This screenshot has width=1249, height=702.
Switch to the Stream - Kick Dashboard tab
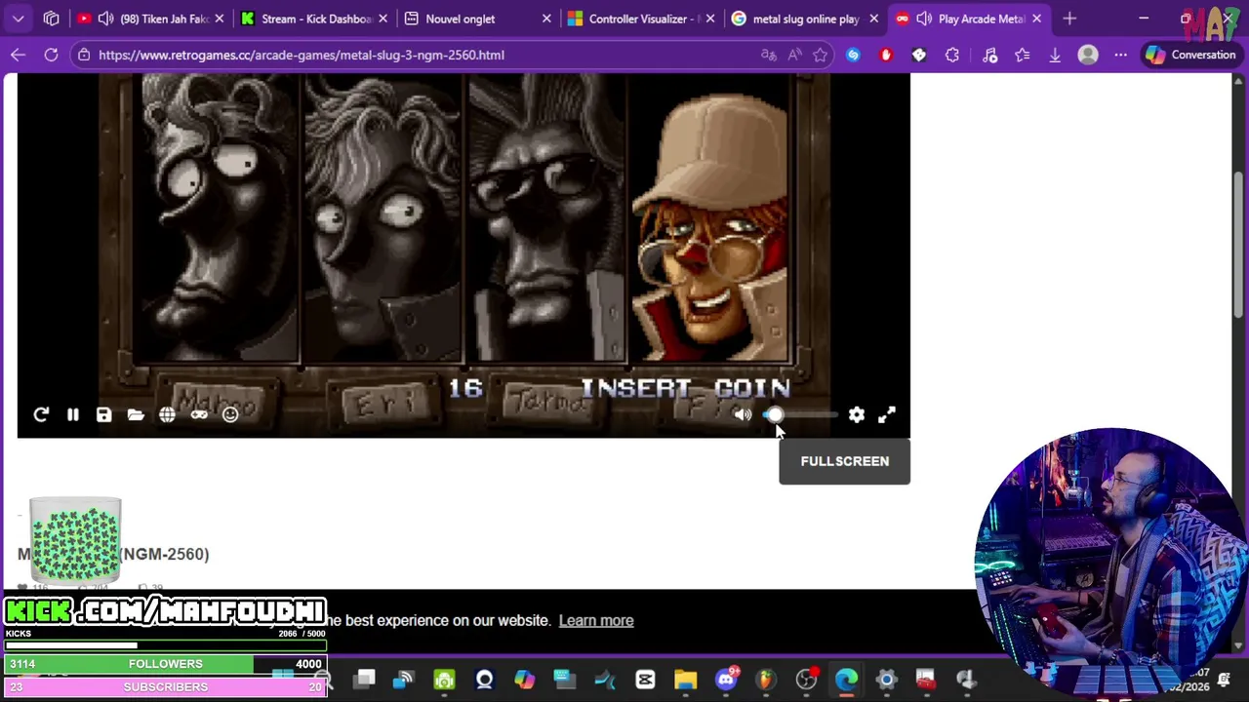[316, 19]
